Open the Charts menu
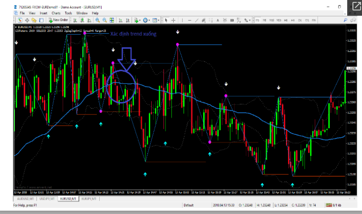Image resolution: width=362 pixels, height=214 pixels. [x=55, y=13]
